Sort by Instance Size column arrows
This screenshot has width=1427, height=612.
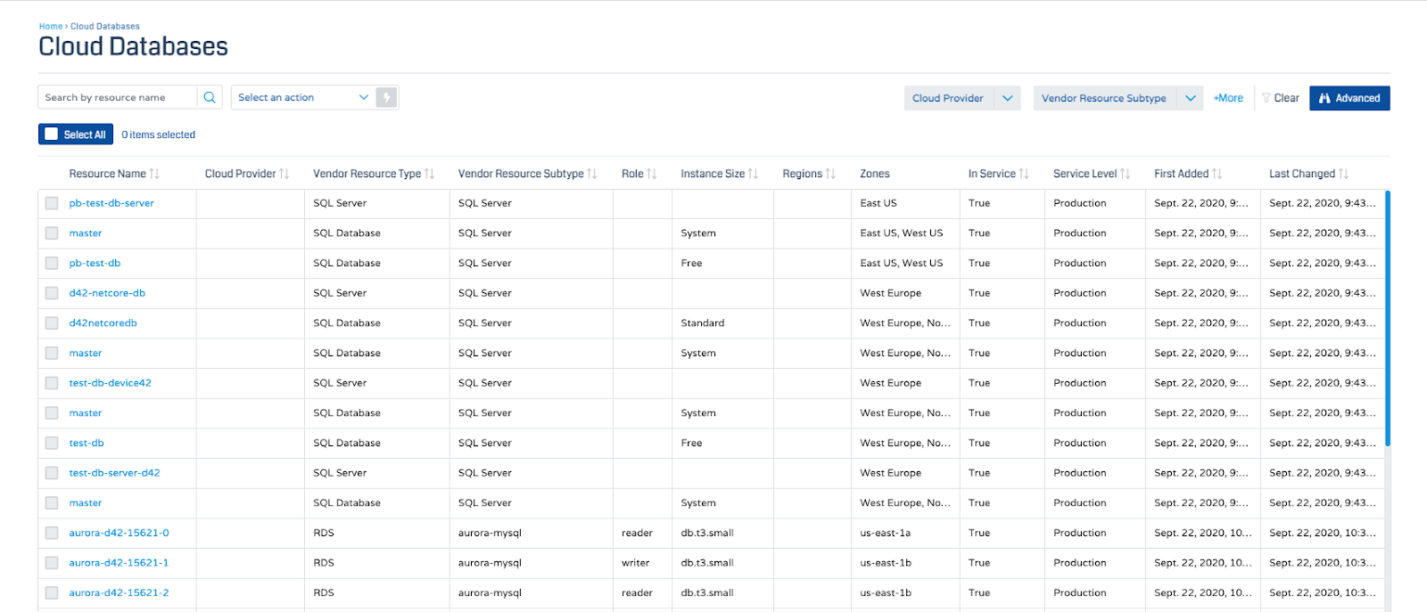753,174
